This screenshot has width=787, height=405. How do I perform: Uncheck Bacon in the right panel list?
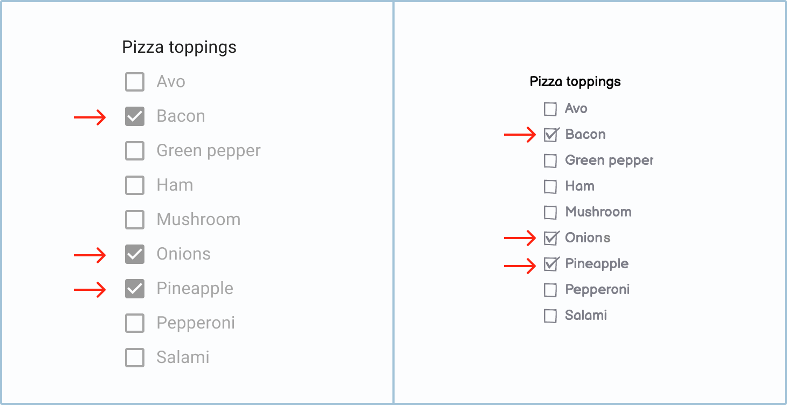point(550,135)
